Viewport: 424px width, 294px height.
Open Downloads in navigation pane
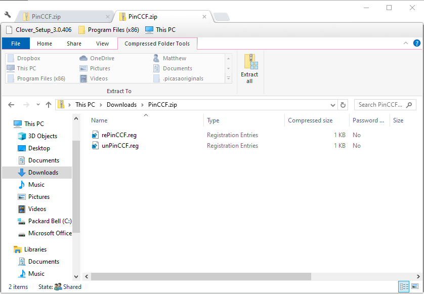(37, 173)
